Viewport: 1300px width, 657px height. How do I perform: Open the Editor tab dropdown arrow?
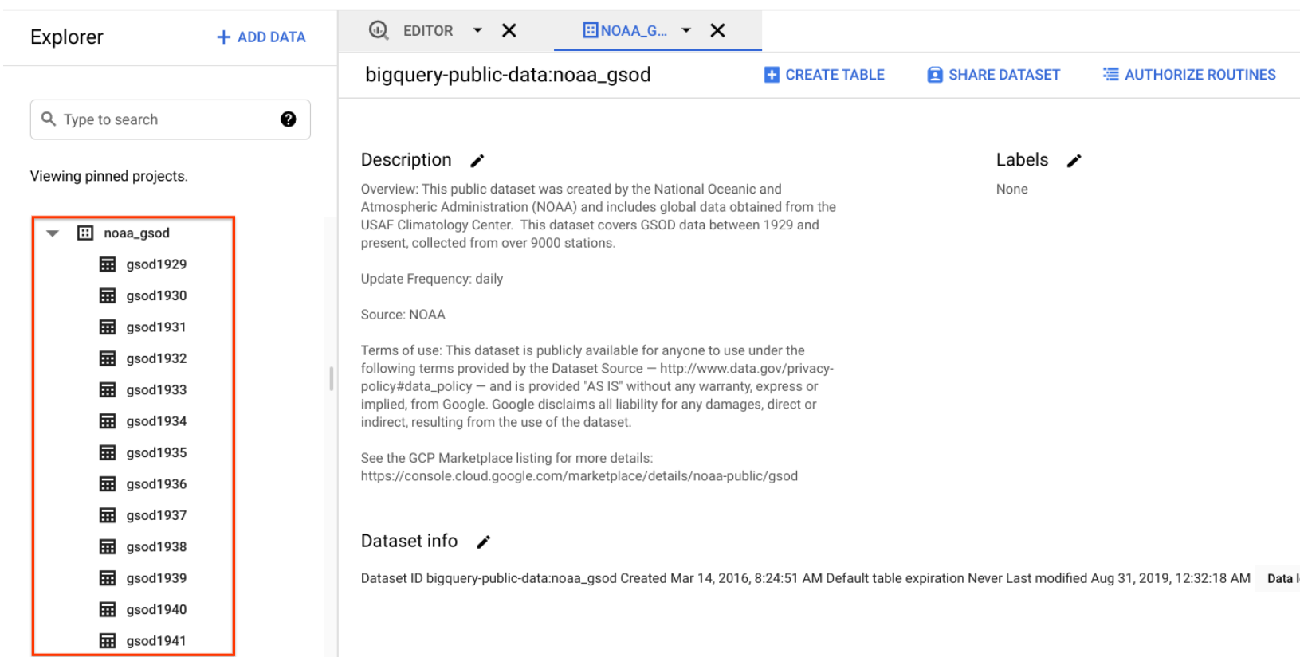(x=477, y=30)
